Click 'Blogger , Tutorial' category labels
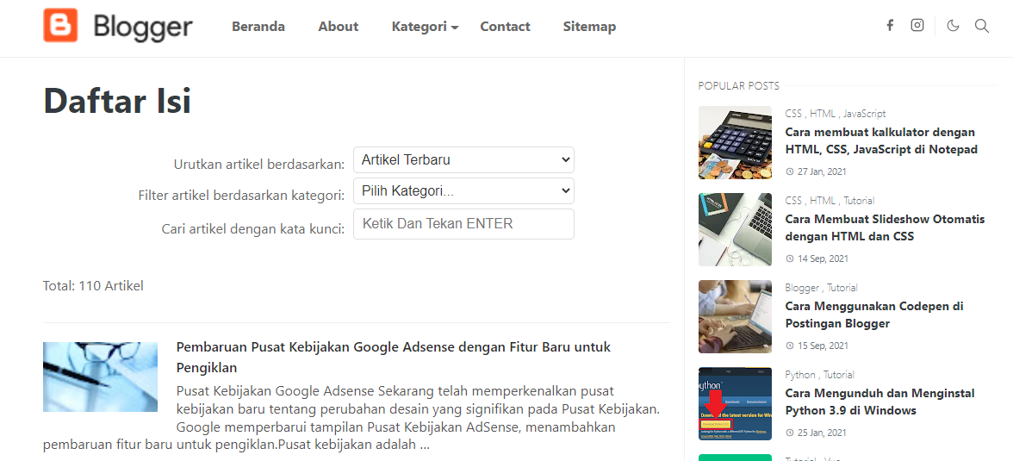 click(x=821, y=288)
